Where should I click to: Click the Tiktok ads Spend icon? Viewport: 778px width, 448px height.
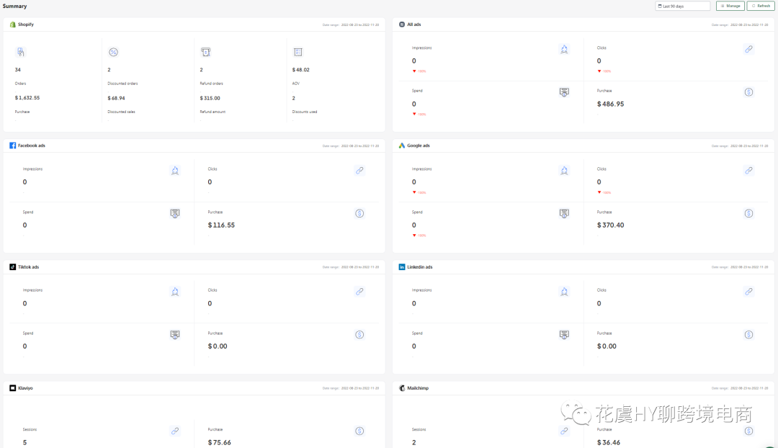(x=175, y=335)
